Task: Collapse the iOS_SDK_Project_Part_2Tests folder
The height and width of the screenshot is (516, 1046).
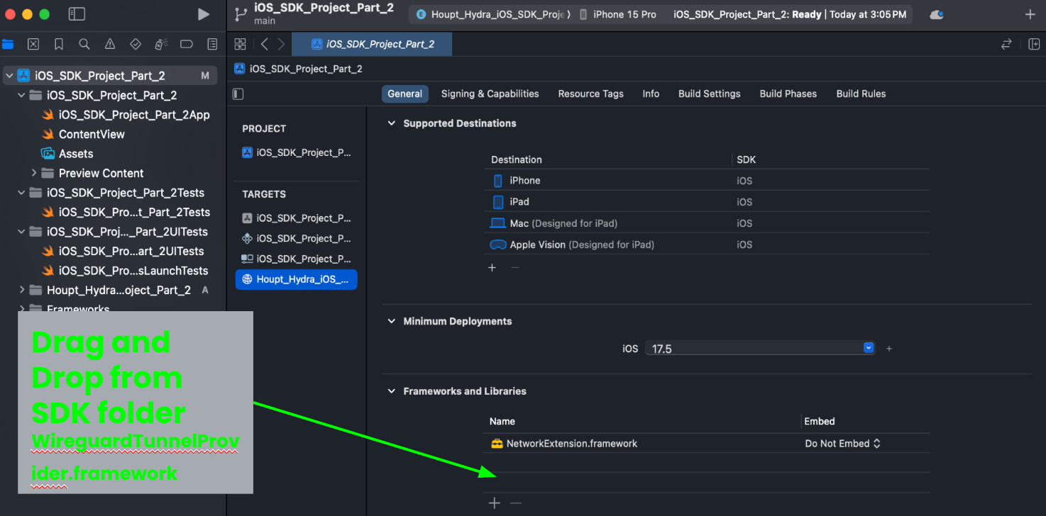Action: (21, 193)
